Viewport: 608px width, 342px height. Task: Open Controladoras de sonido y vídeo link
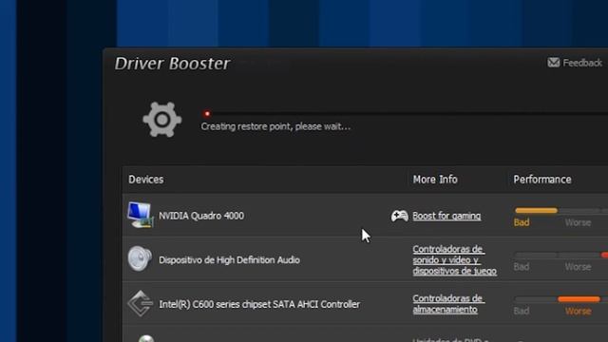[454, 259]
